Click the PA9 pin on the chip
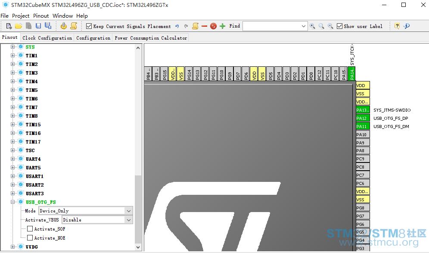 coord(363,143)
